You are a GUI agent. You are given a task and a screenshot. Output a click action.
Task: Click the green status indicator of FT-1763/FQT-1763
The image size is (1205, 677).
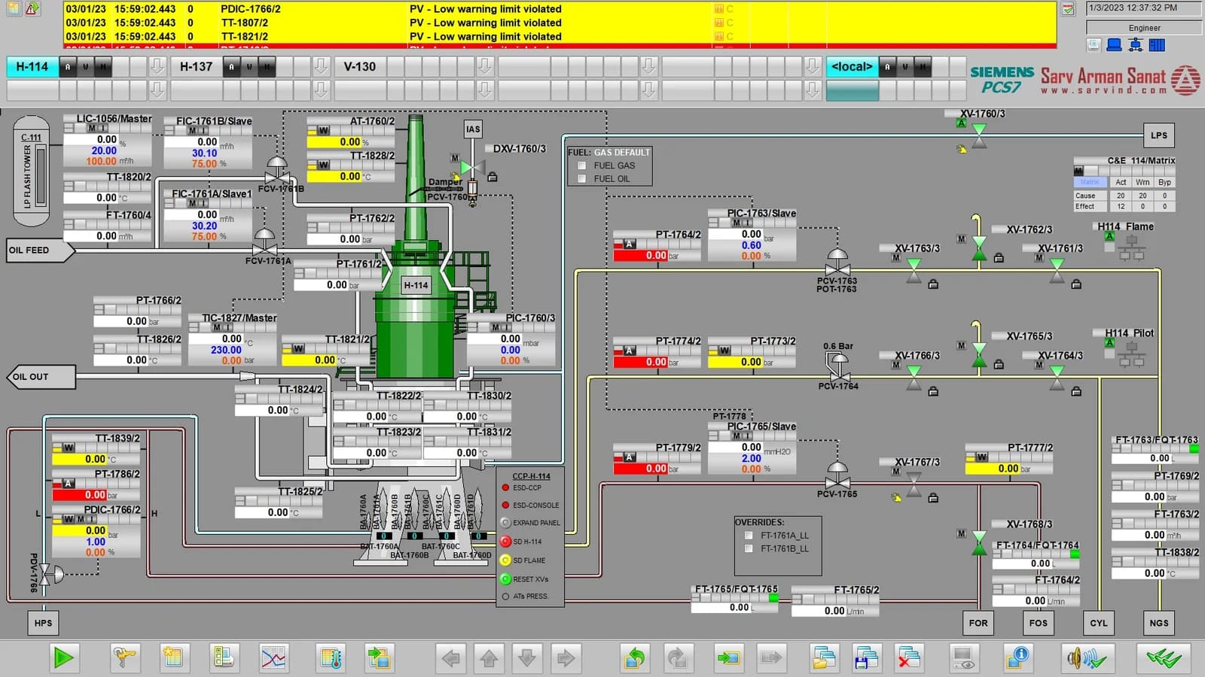click(x=1194, y=449)
